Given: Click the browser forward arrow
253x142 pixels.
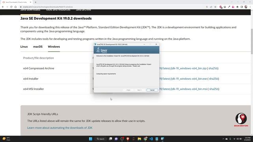Looking at the screenshot, I should pos(7,7).
